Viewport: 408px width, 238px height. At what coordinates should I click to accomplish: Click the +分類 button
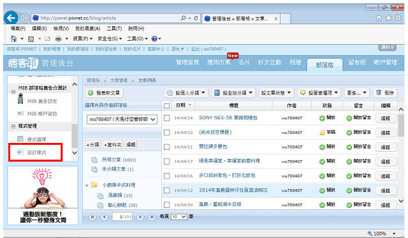pyautogui.click(x=92, y=144)
